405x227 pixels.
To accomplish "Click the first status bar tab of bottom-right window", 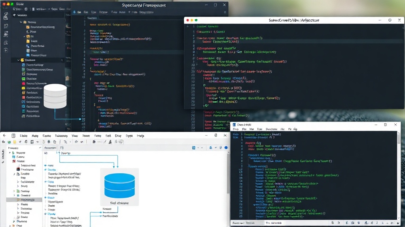I will (238, 223).
